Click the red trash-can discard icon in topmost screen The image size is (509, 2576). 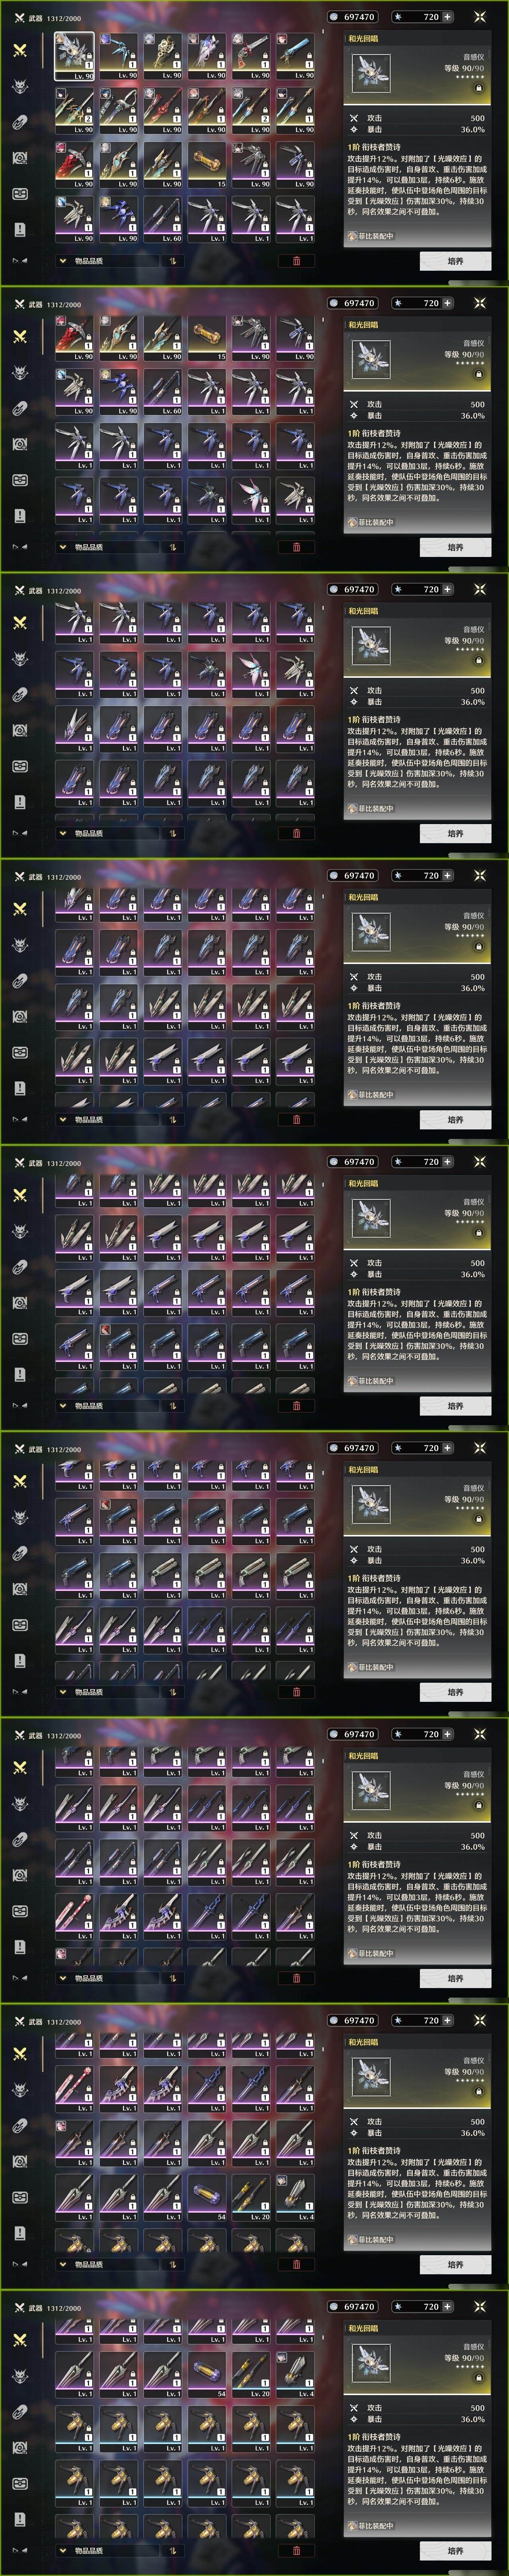pos(296,261)
